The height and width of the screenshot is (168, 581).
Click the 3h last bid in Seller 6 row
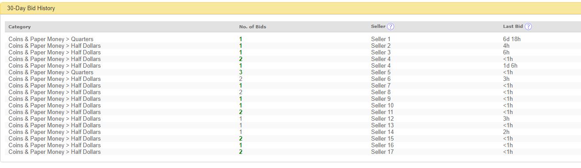506,79
